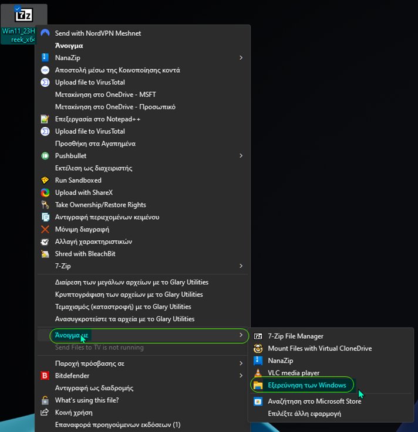Choose Ανασυγκροτείστε τα αρχεία Glary Utilities
Screen dimensions: 418x432
(x=124, y=319)
